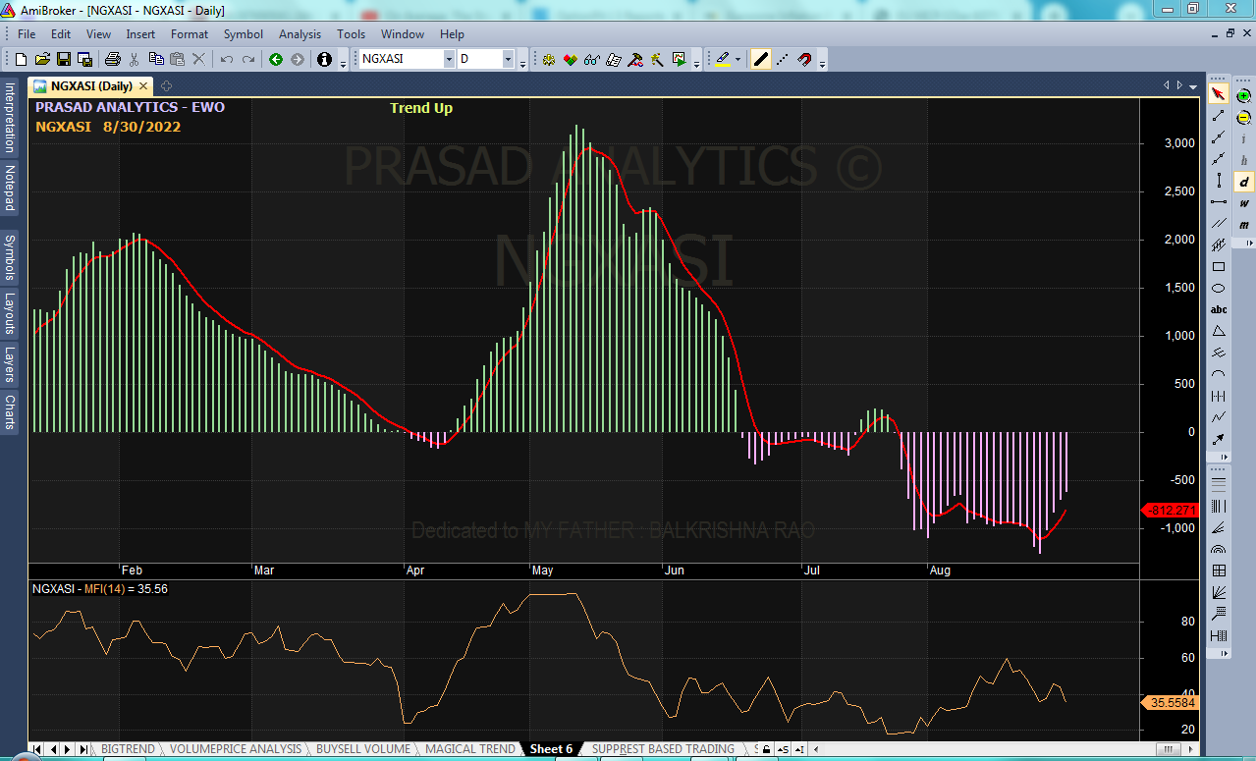Open the Symbol menu
This screenshot has height=761, width=1256.
[244, 34]
